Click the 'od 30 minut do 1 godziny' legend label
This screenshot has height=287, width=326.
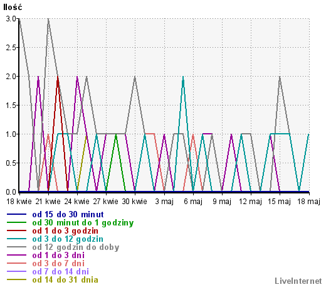click(x=83, y=223)
